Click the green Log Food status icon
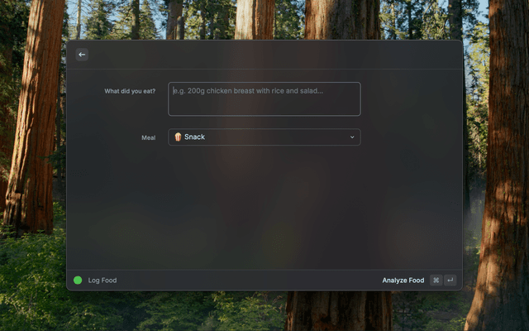 (x=78, y=280)
